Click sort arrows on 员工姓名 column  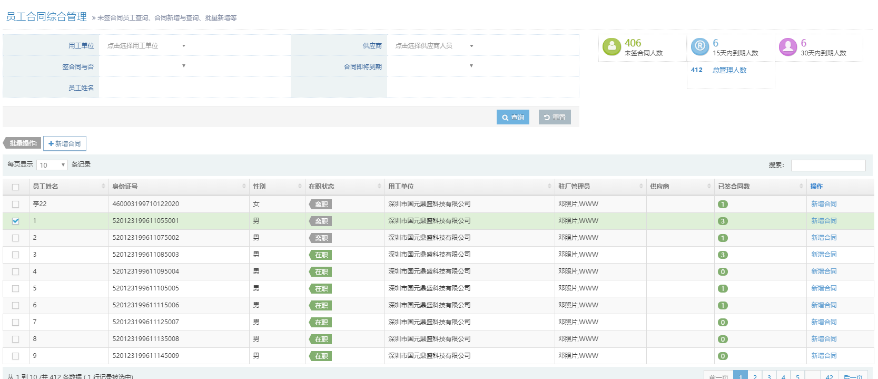coord(103,187)
